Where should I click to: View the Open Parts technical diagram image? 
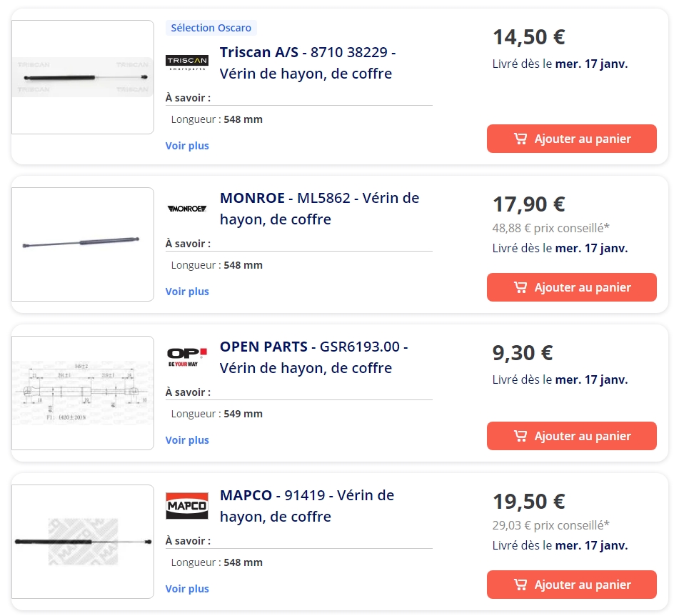[x=83, y=393]
